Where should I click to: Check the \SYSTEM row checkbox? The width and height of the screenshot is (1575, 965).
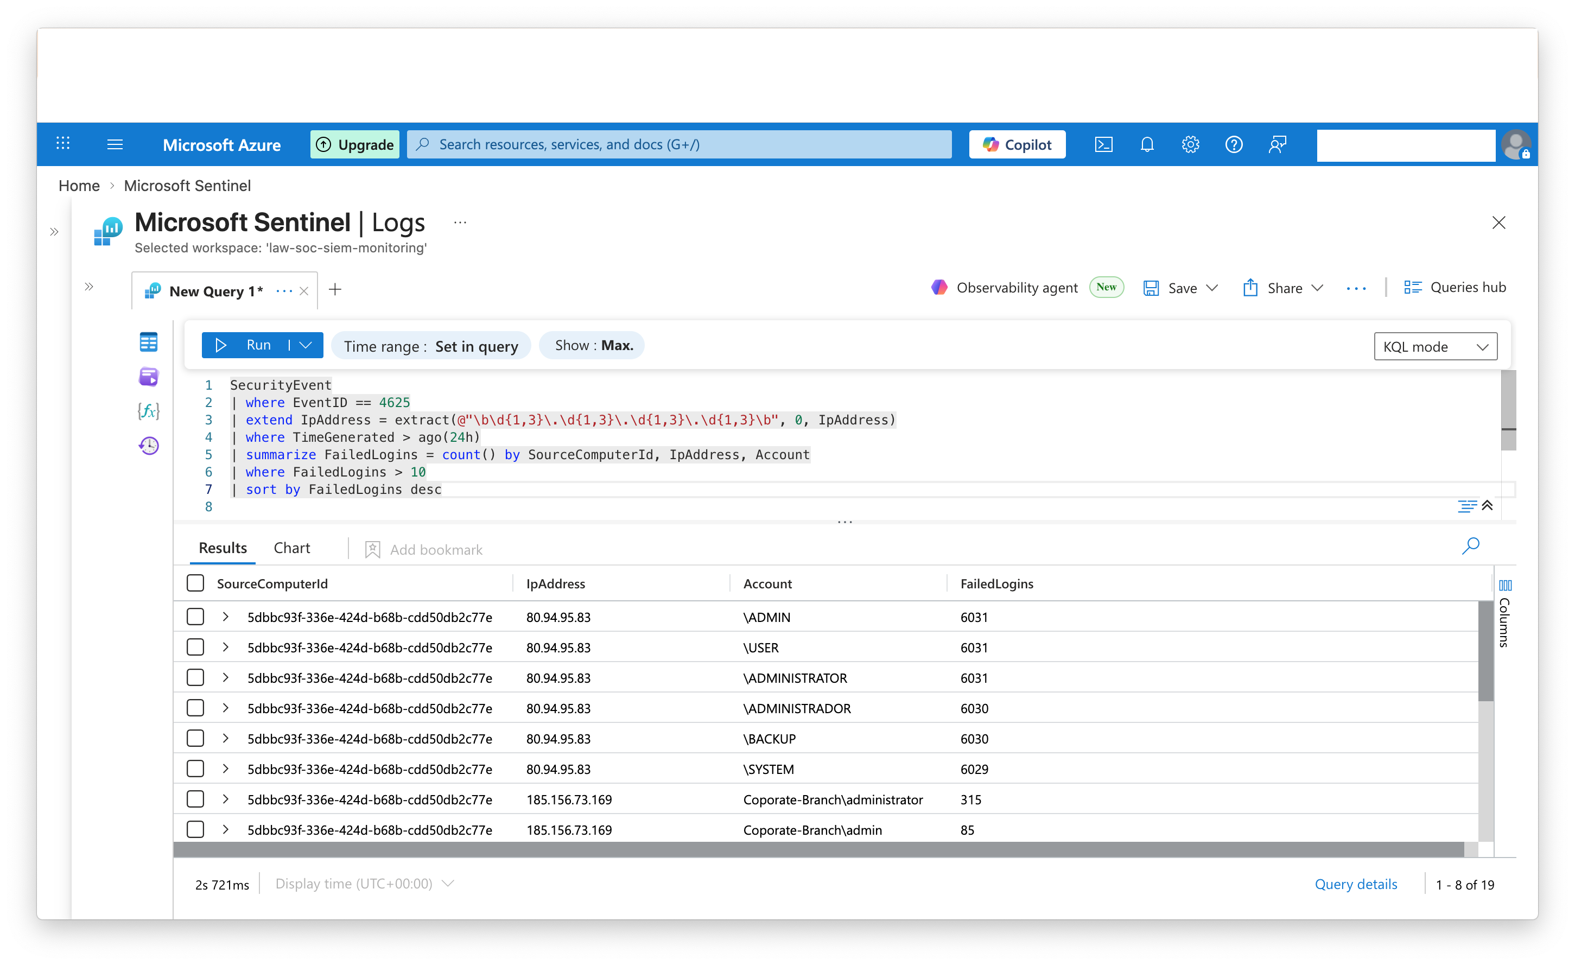(x=195, y=769)
